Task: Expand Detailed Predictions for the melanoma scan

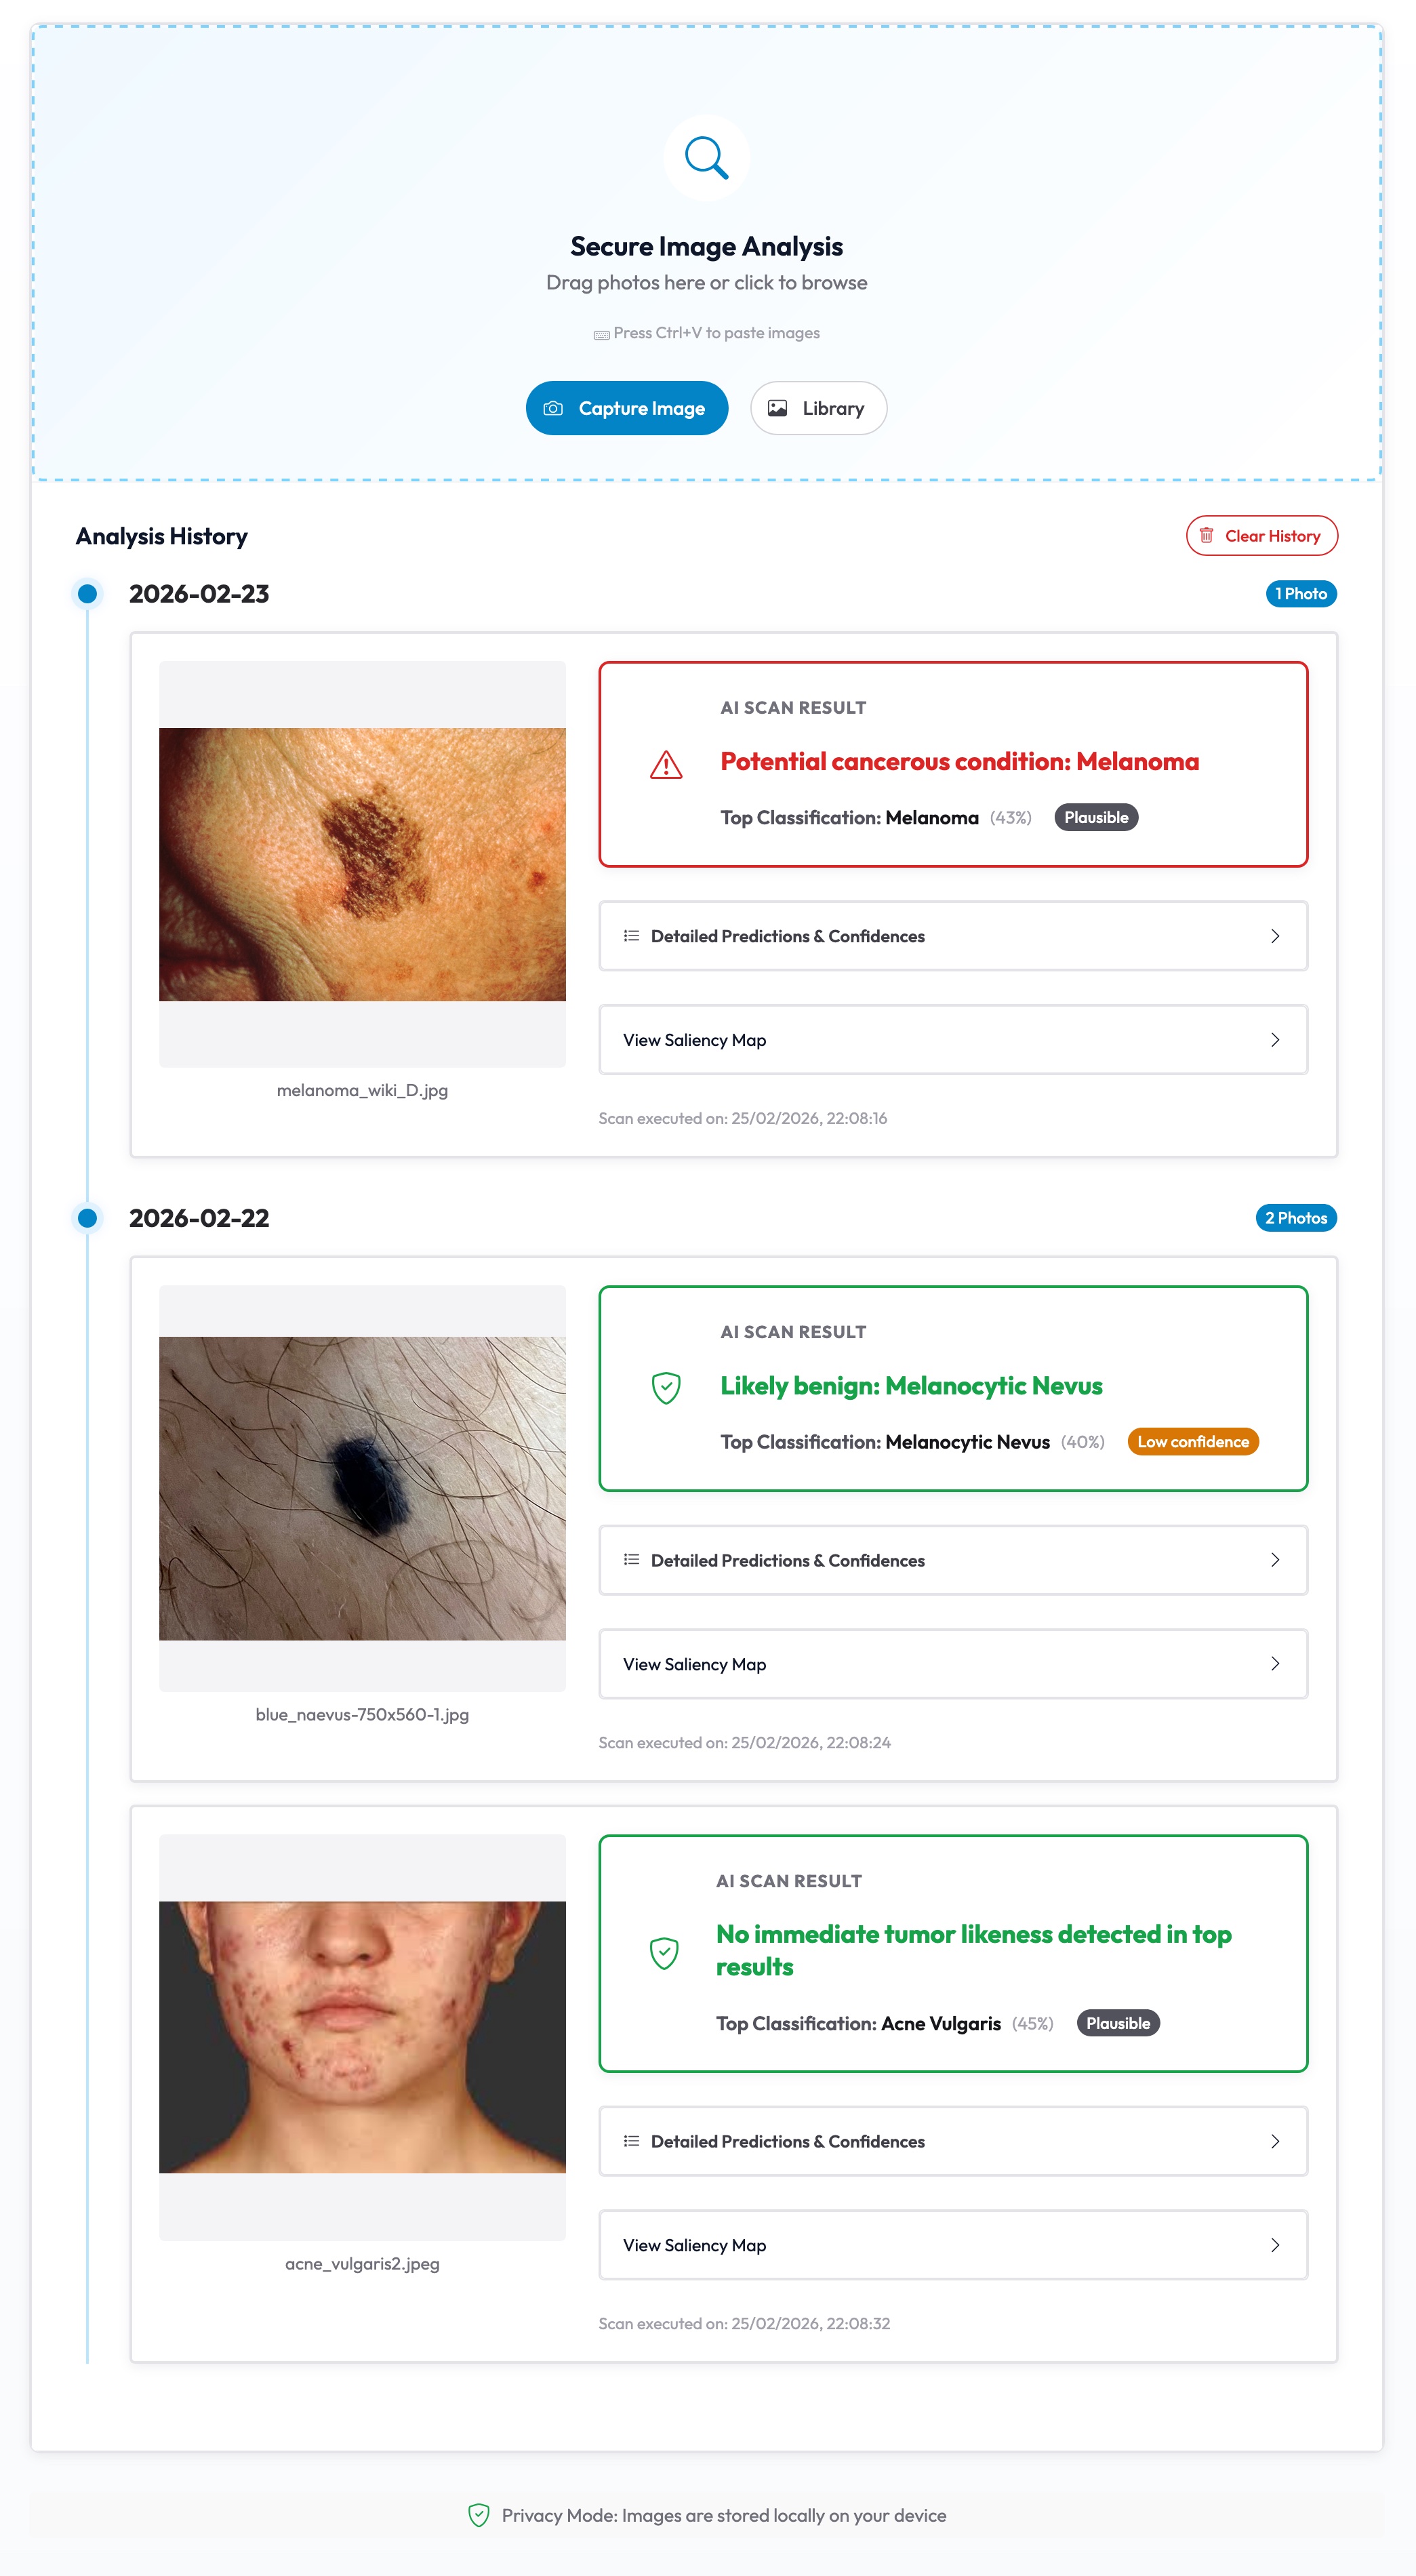Action: point(953,936)
